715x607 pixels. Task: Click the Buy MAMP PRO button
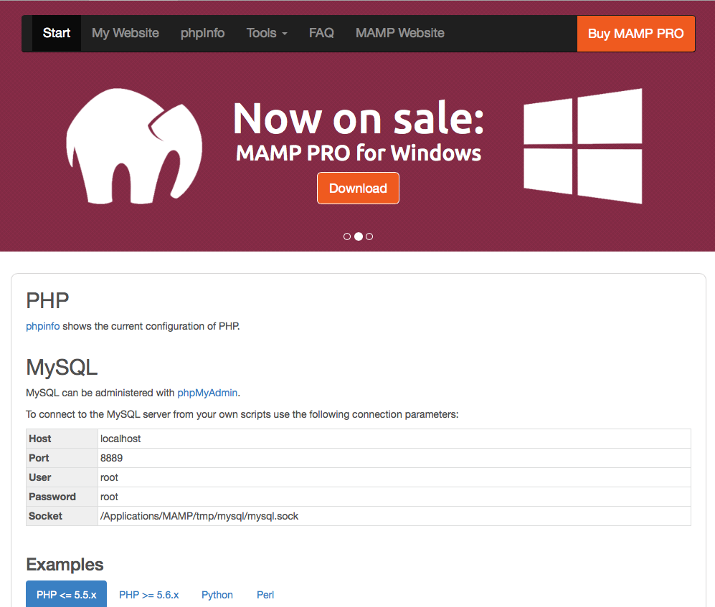click(x=635, y=34)
